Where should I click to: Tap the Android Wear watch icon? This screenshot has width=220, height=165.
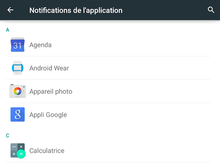tap(18, 68)
